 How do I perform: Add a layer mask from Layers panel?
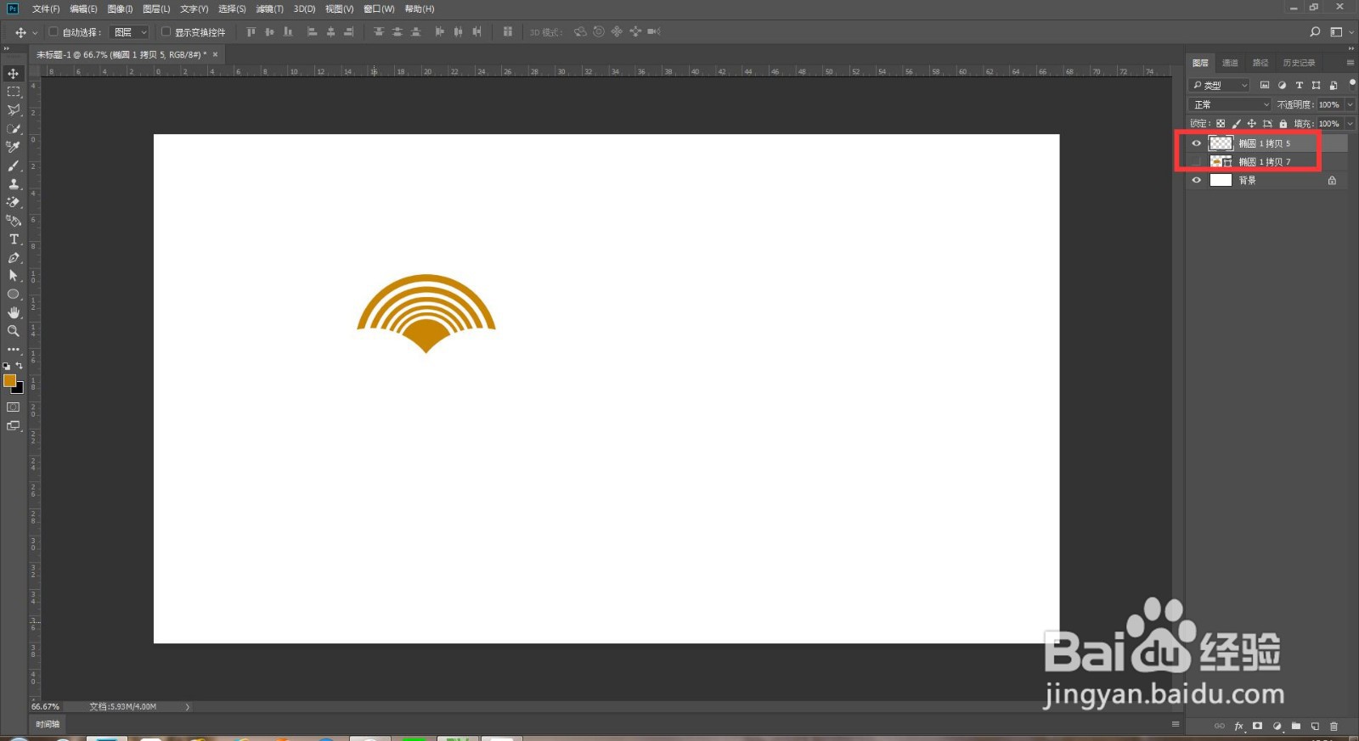pyautogui.click(x=1257, y=727)
